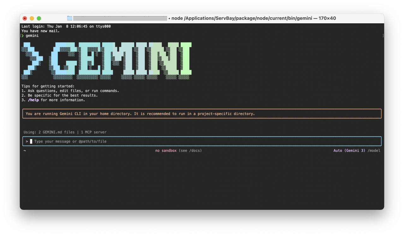404x236 pixels.
Task: Click the '2 GEMINI.md files' text
Action: [56, 132]
